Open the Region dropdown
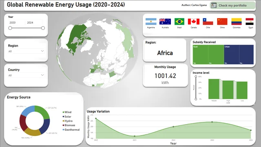This screenshot has width=261, height=147. coord(26,51)
